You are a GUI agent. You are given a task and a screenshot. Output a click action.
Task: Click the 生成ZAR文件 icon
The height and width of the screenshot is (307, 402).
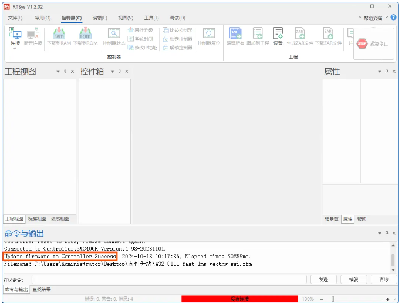[300, 36]
